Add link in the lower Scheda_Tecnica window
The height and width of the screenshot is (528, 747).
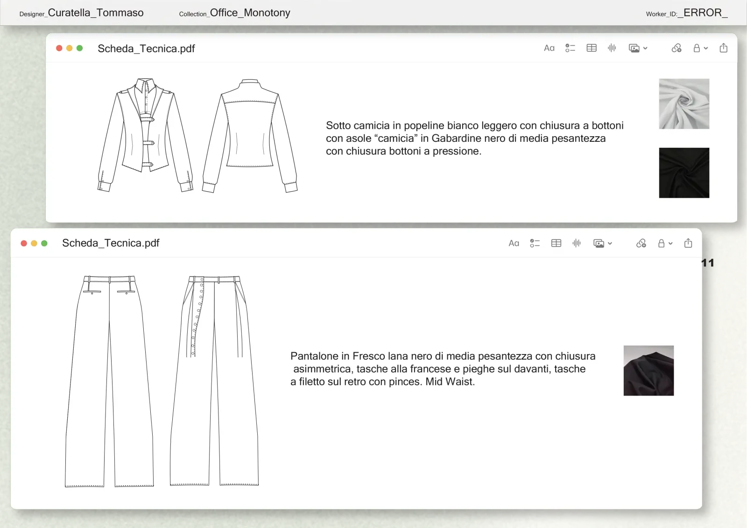[x=641, y=243]
